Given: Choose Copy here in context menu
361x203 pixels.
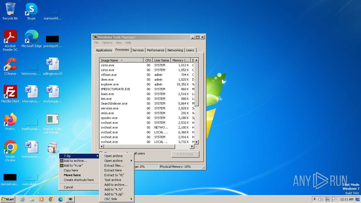Looking at the screenshot, I should 79,170.
